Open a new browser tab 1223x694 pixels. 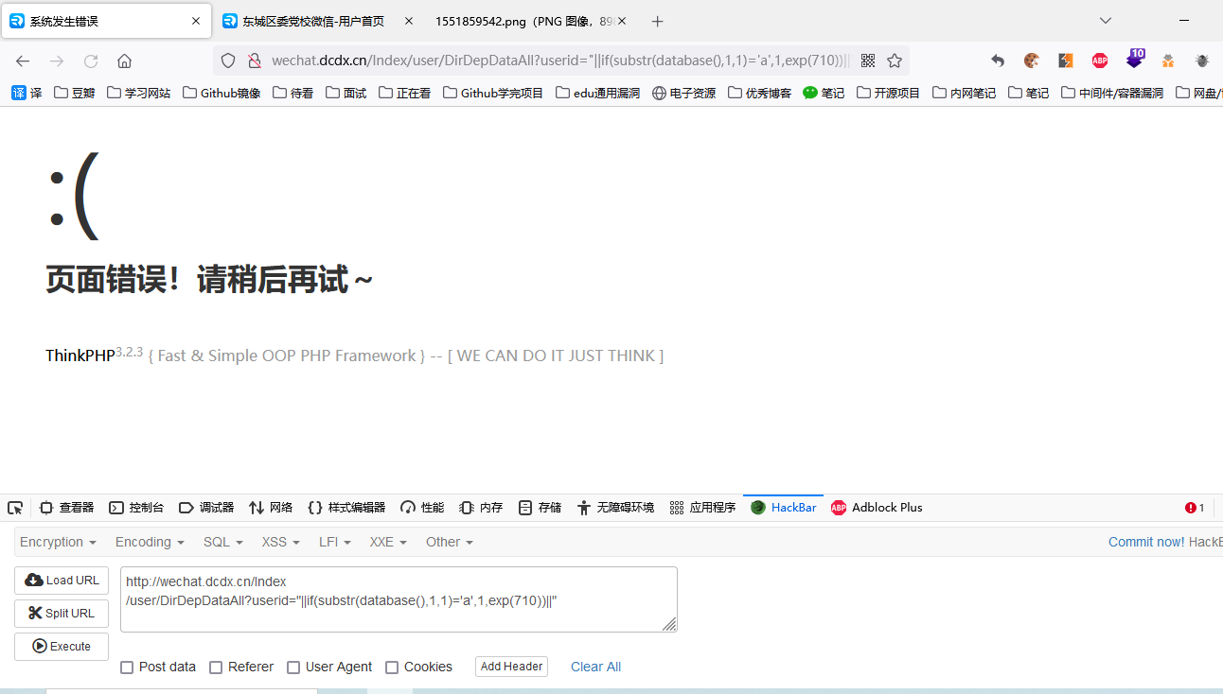tap(658, 21)
